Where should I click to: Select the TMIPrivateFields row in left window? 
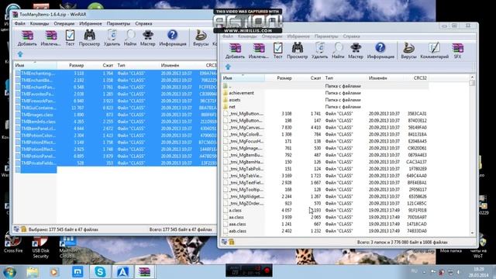point(115,164)
